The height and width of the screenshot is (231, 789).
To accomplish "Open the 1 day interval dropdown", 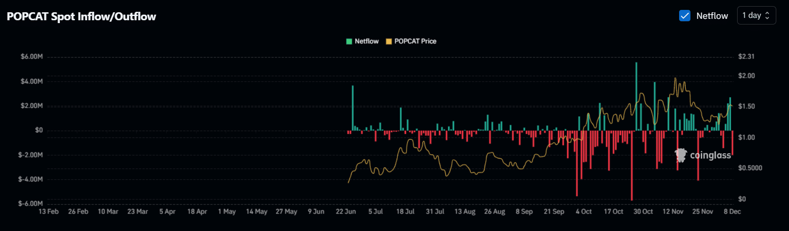I will click(x=756, y=16).
